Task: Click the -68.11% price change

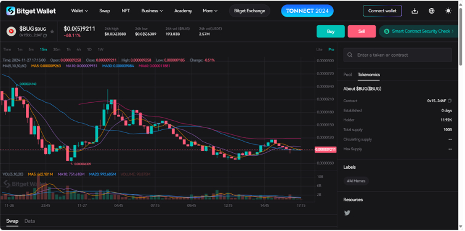Action: click(72, 36)
